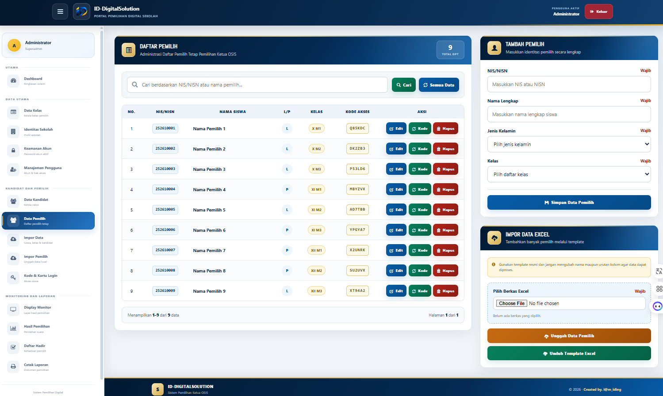Click the Administrator avatar 'A' in sidebar
Image resolution: width=663 pixels, height=396 pixels.
tap(14, 45)
